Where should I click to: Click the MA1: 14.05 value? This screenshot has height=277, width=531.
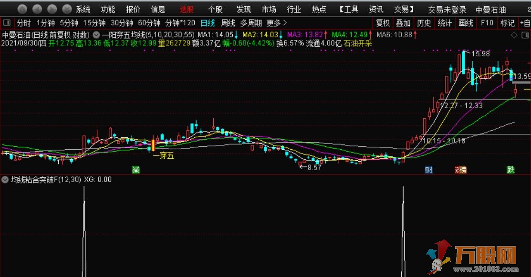(x=216, y=34)
